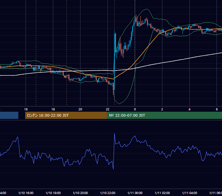
Task: Click the 2 hour label on price chart
Action: [x=162, y=109]
